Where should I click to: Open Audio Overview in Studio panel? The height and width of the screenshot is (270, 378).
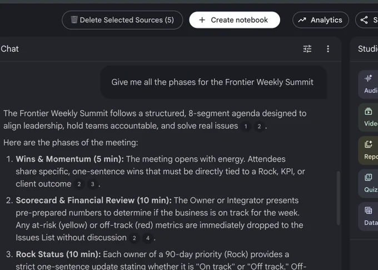368,84
